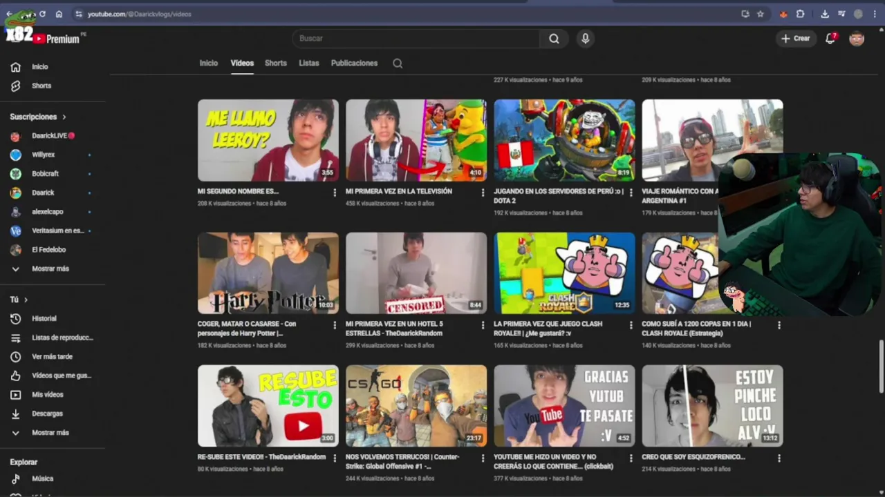Open the Listas channel tab
Image resolution: width=885 pixels, height=497 pixels.
(x=309, y=63)
